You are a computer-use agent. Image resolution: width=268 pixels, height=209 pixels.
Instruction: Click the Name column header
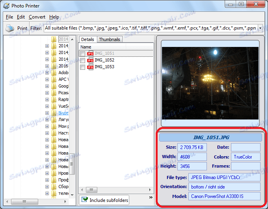(x=102, y=47)
